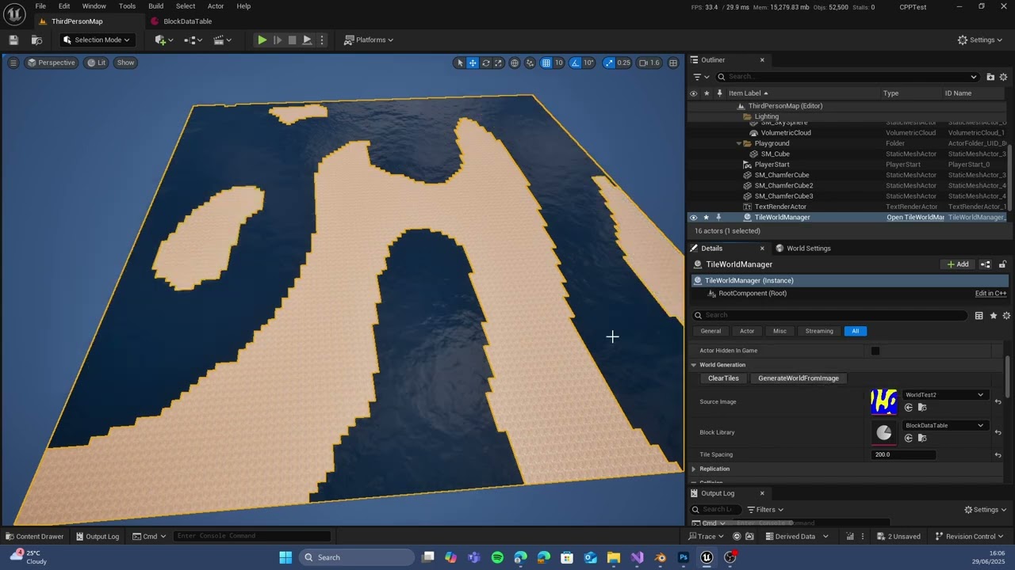Open the Cinematics clapperboard icon menu
Image resolution: width=1015 pixels, height=570 pixels.
click(223, 40)
